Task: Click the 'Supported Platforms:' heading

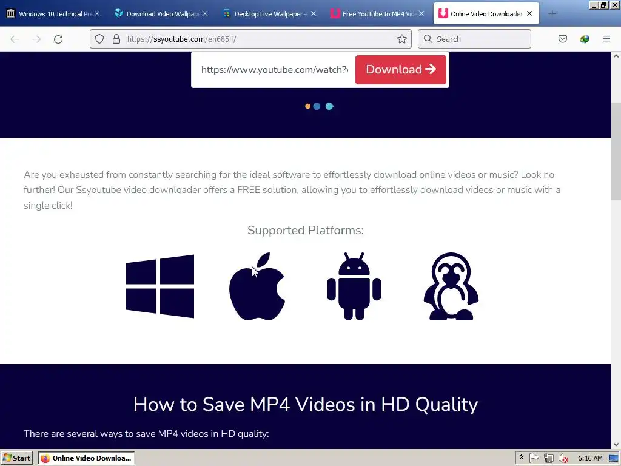Action: click(x=306, y=230)
